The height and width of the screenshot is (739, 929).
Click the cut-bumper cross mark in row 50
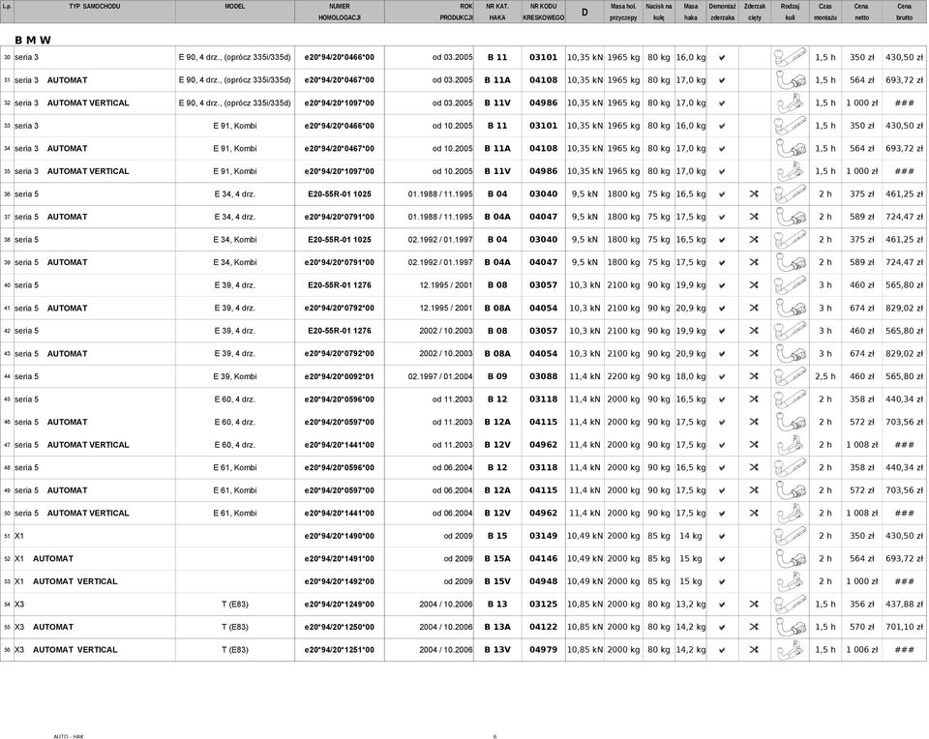(x=754, y=513)
